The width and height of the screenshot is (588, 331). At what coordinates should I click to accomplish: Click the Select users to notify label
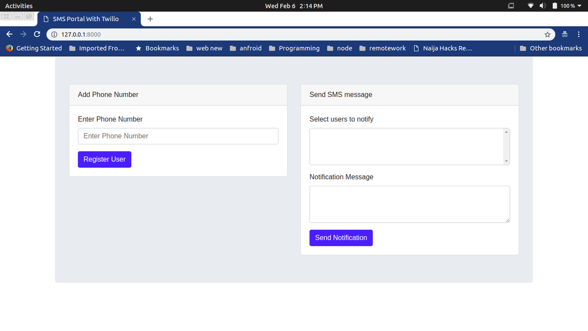[341, 119]
